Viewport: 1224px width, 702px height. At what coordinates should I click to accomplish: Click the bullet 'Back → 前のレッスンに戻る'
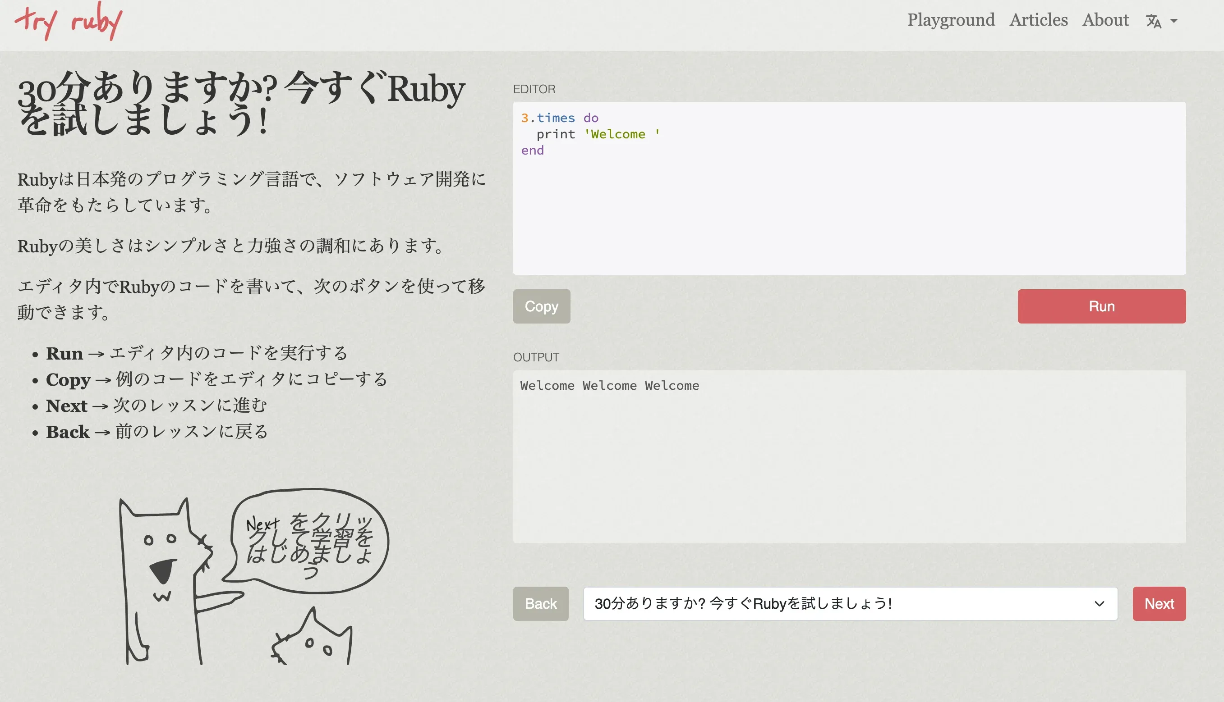tap(157, 432)
